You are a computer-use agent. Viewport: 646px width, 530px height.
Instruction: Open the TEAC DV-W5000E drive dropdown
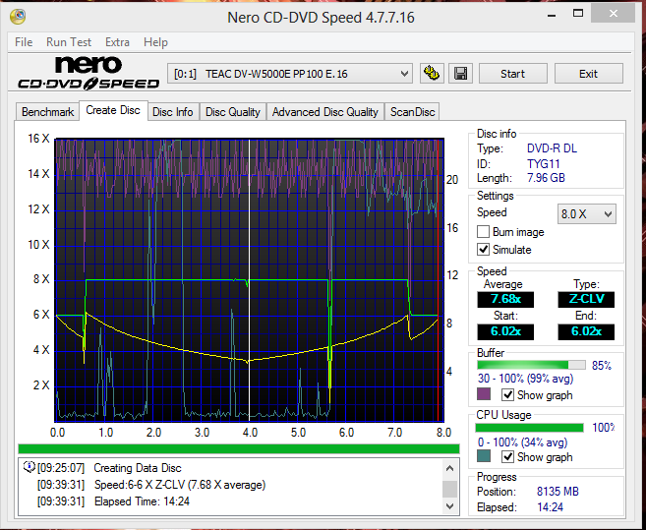pyautogui.click(x=290, y=74)
